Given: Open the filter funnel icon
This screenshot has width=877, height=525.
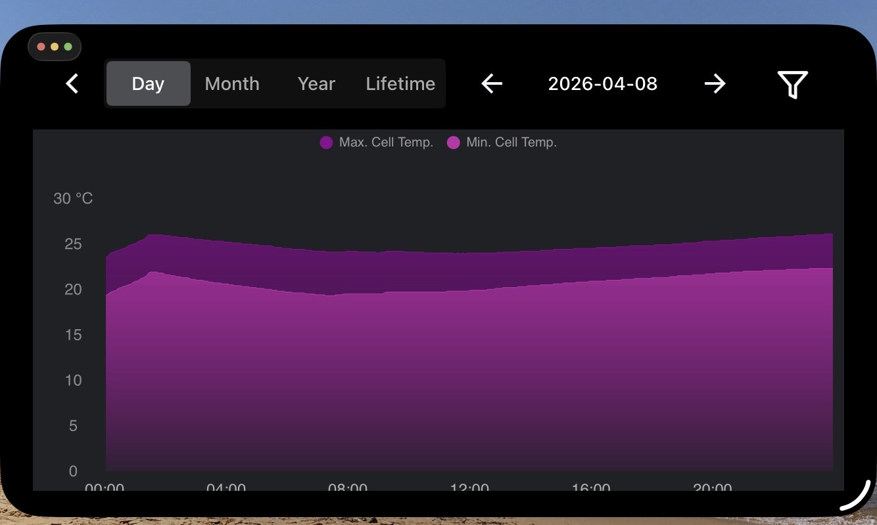Looking at the screenshot, I should 792,84.
